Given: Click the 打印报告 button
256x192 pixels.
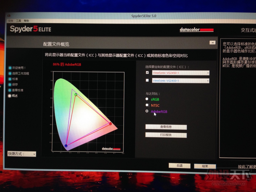Looking at the screenshot, I should point(166,135).
